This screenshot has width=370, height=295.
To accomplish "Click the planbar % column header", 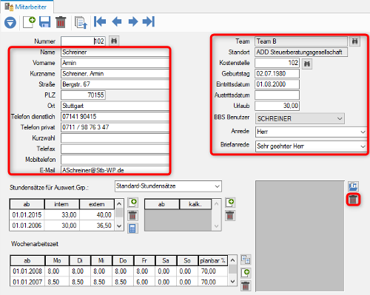I will coord(212,261).
